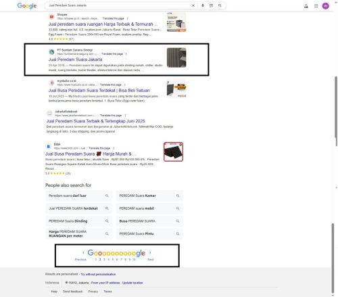Click "Update location" link
Image resolution: width=338 pixels, height=297 pixels.
132,283
